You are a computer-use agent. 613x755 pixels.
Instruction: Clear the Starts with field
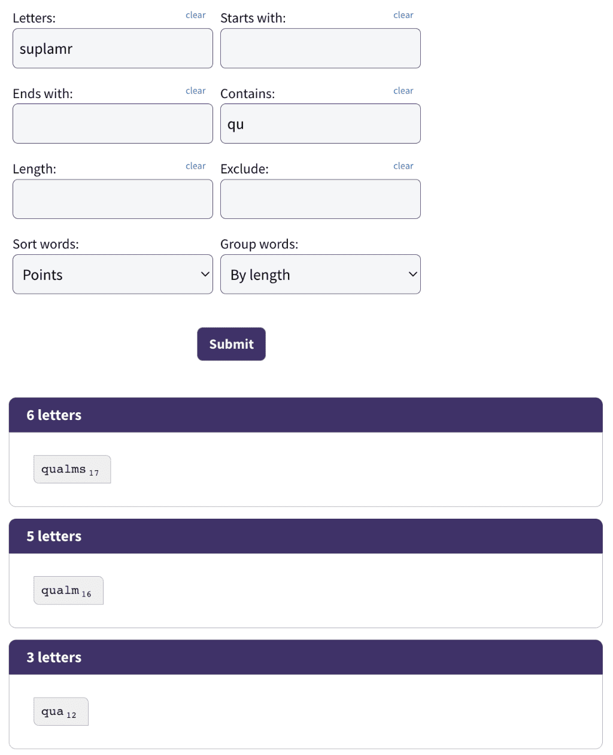pyautogui.click(x=403, y=15)
